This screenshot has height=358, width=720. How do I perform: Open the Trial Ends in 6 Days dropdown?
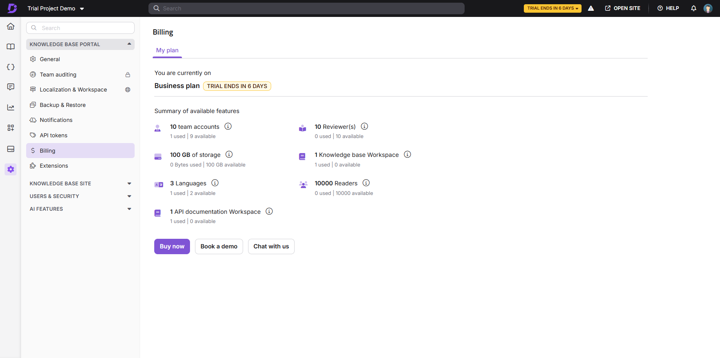point(552,8)
